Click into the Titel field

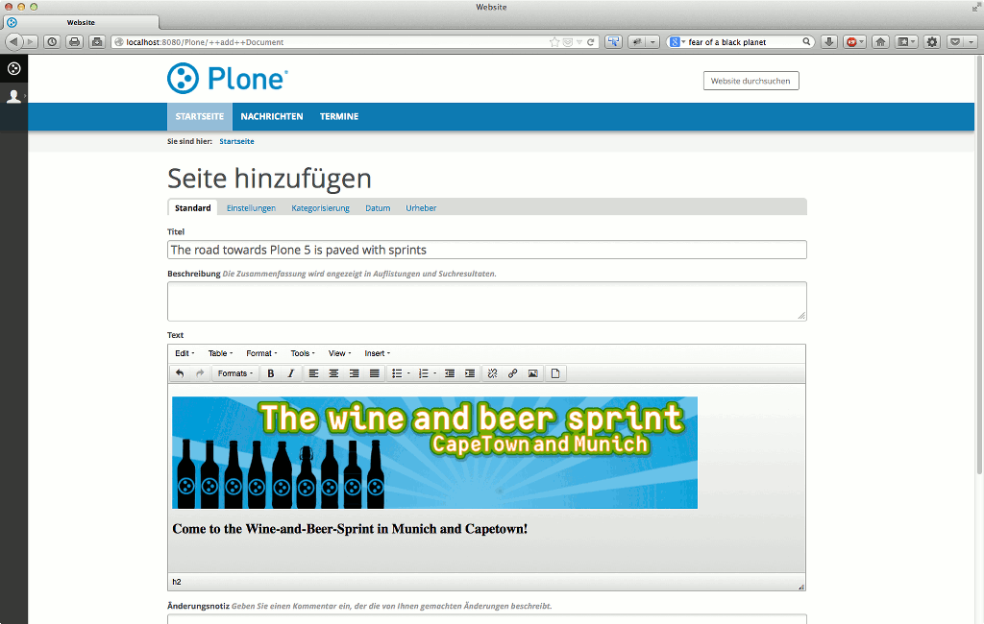[x=487, y=250]
